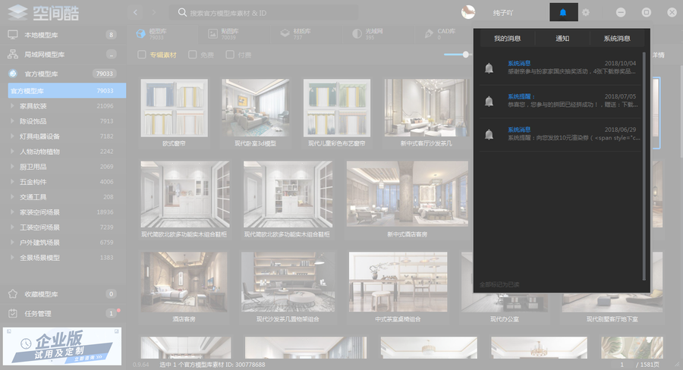
Task: Open the 系统提醒 message title link
Action: click(521, 96)
